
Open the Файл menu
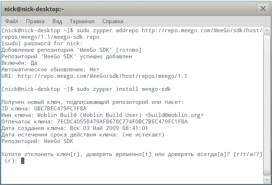(12, 21)
